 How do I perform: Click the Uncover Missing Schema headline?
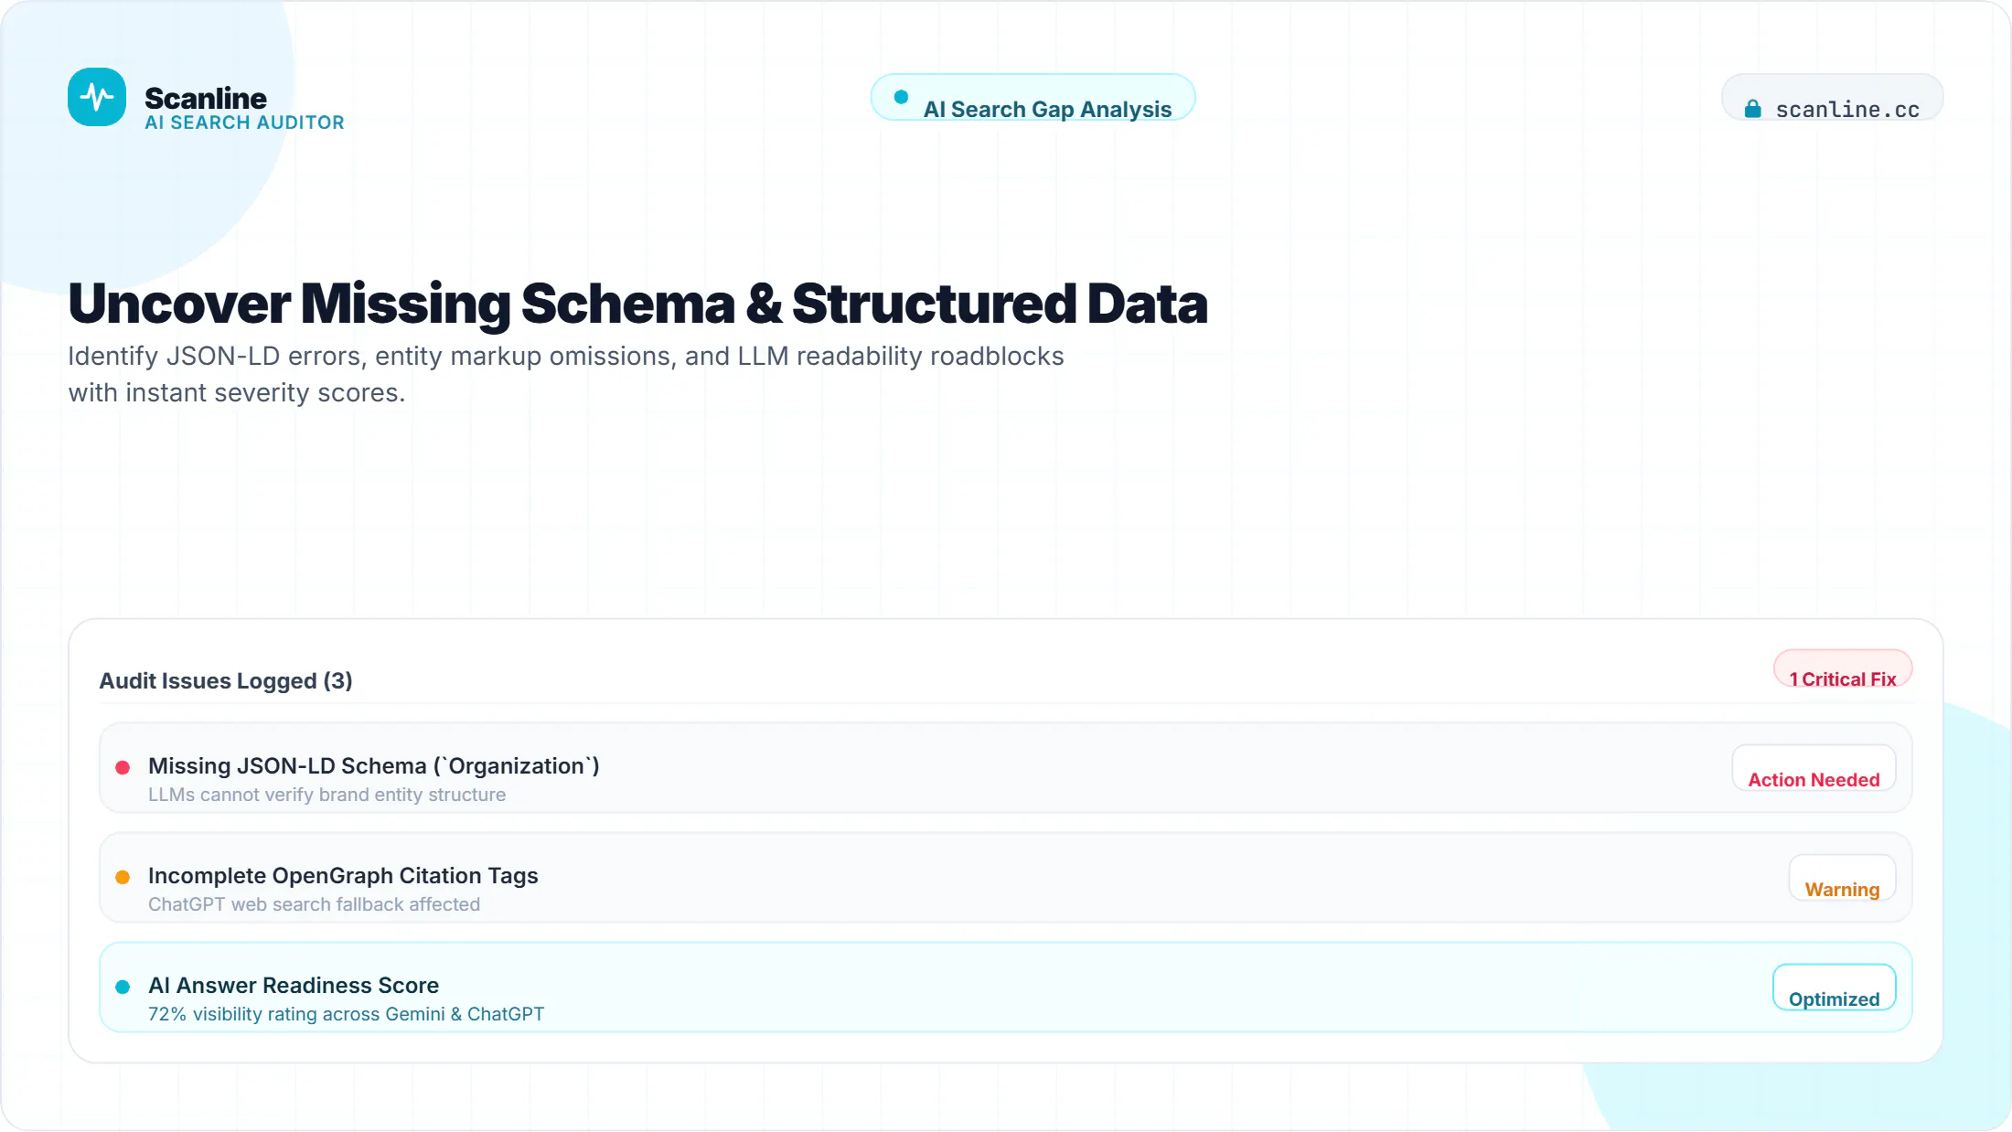pyautogui.click(x=637, y=304)
